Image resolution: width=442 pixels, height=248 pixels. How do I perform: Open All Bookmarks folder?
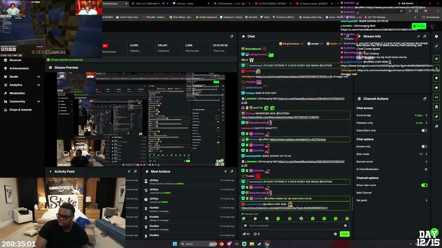(x=431, y=17)
